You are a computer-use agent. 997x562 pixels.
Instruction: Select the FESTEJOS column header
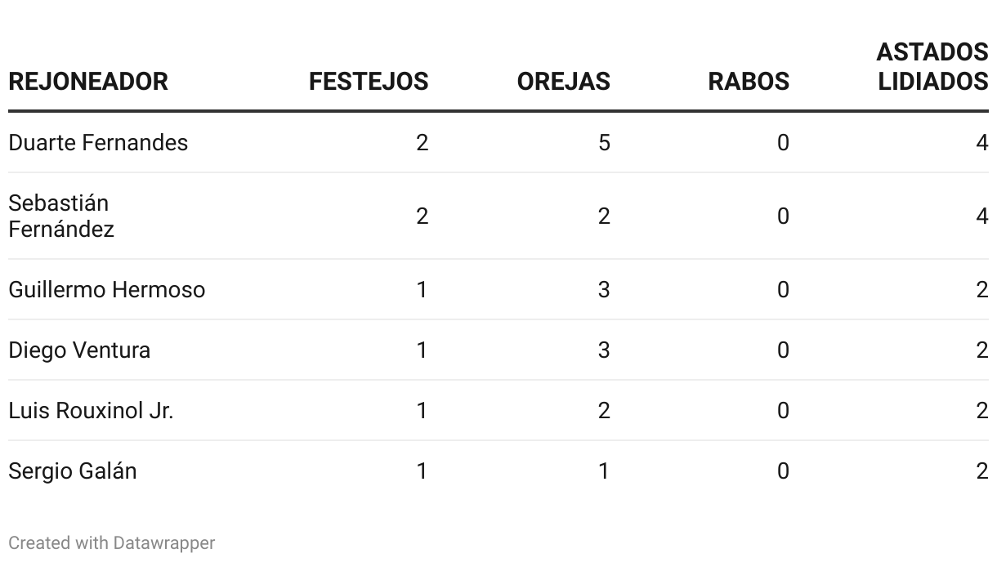(369, 82)
